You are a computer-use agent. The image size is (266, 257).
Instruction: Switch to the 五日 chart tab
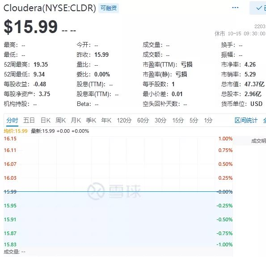coord(29,120)
